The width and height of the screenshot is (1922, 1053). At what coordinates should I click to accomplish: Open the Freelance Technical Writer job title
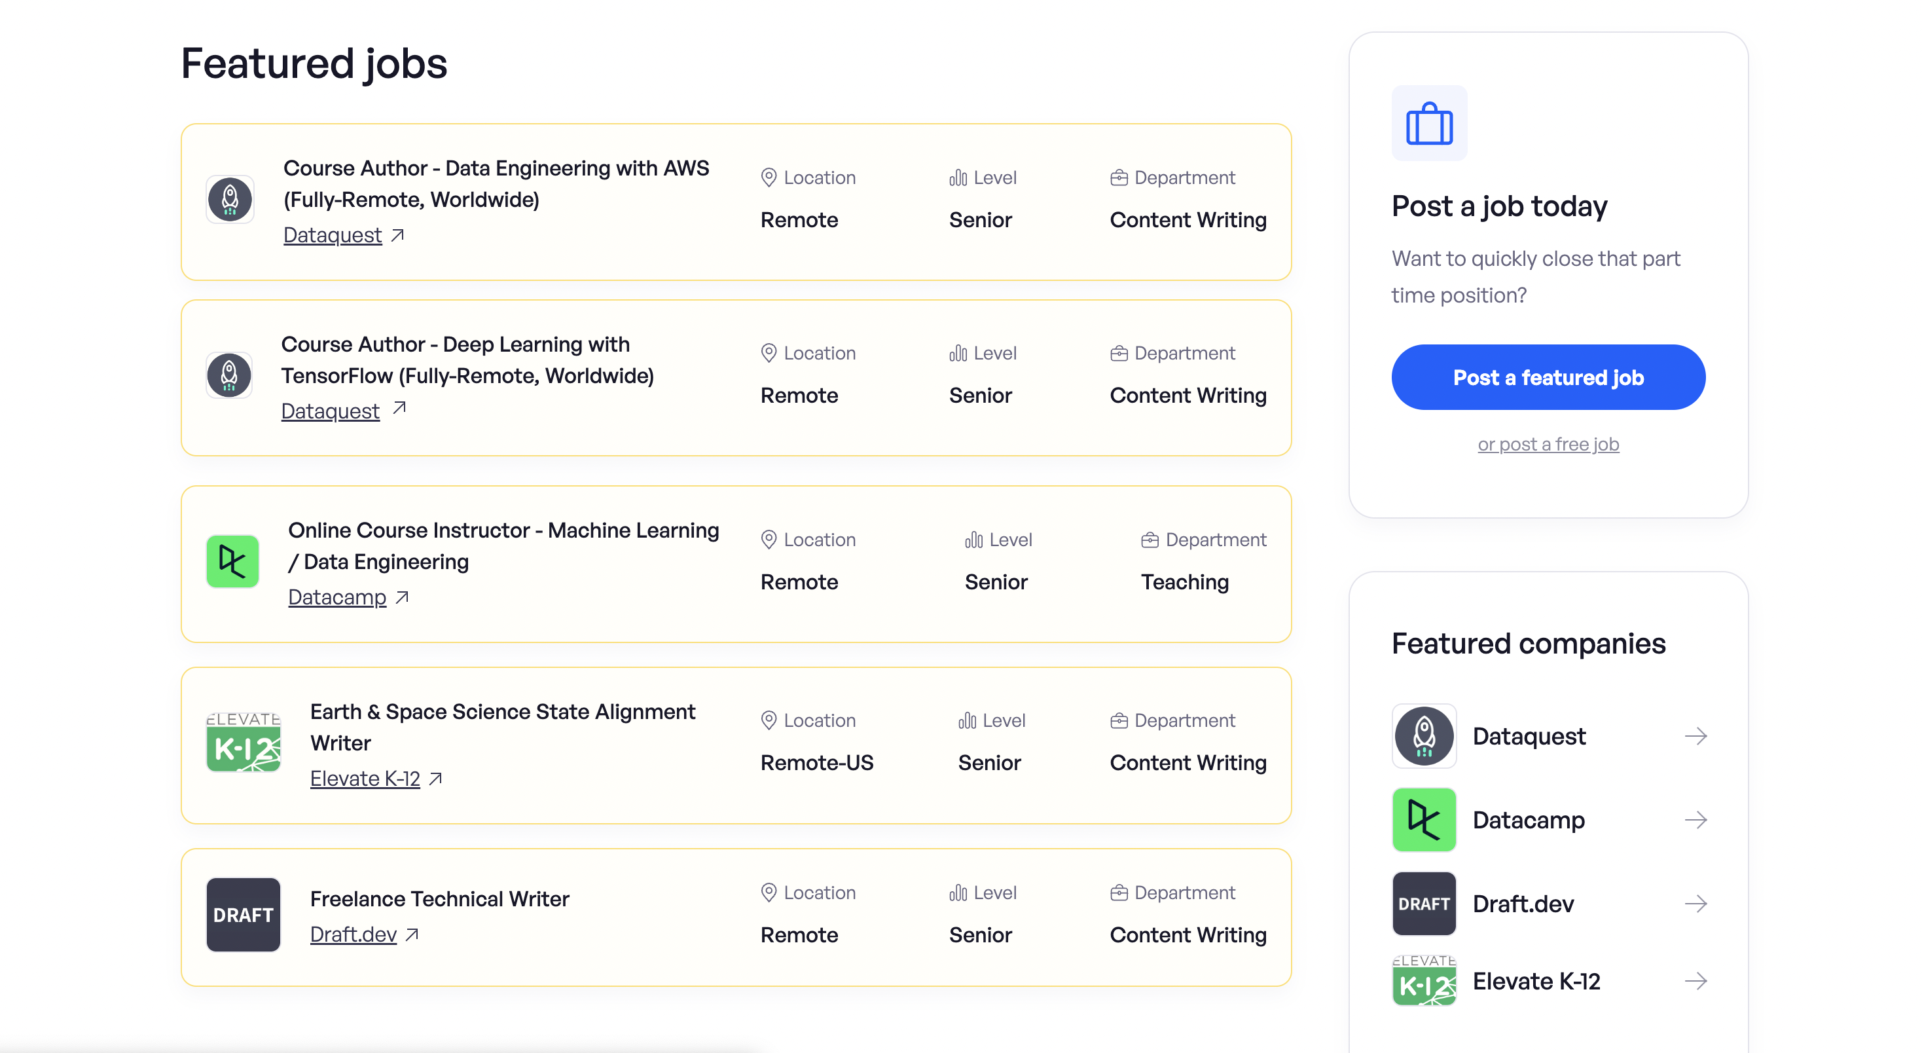(x=439, y=898)
